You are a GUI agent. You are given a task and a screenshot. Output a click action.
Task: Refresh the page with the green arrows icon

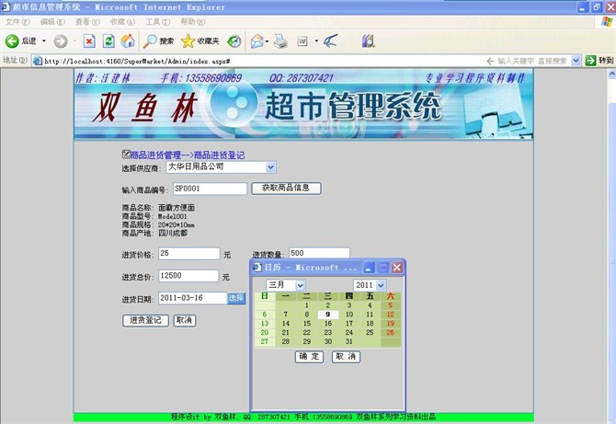point(108,40)
